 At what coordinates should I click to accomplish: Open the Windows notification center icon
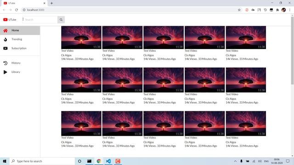(288, 161)
